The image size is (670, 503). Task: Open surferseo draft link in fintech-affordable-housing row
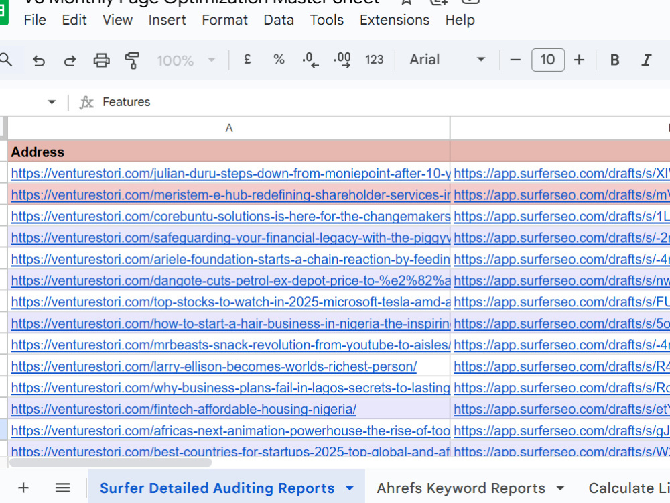(x=561, y=409)
